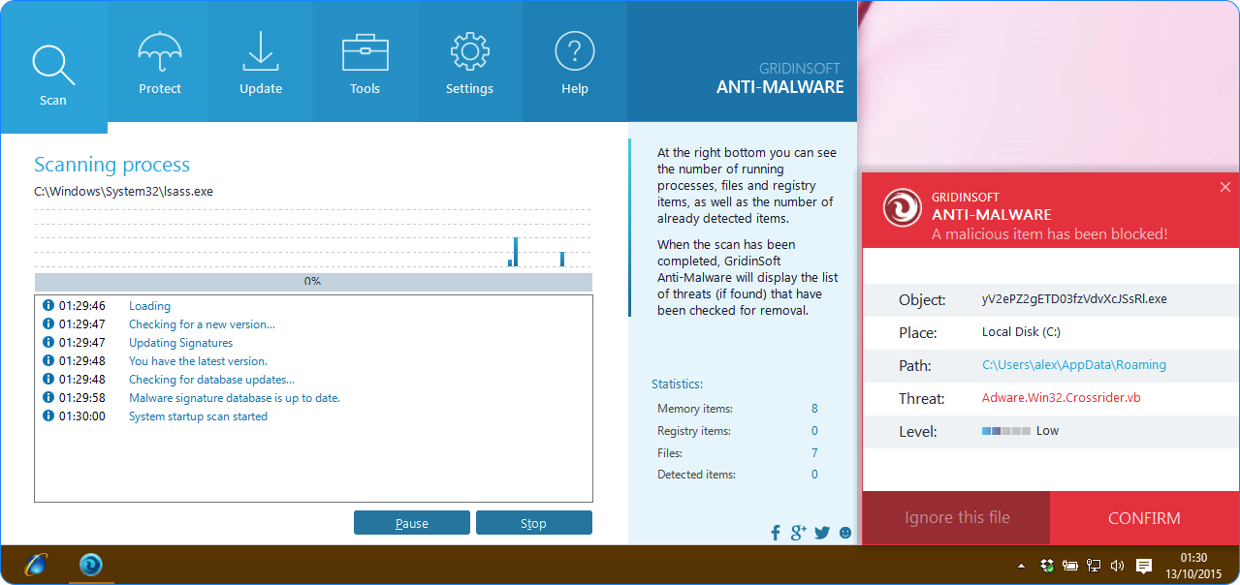Confirm blocking the malicious item
1240x585 pixels.
coord(1144,518)
